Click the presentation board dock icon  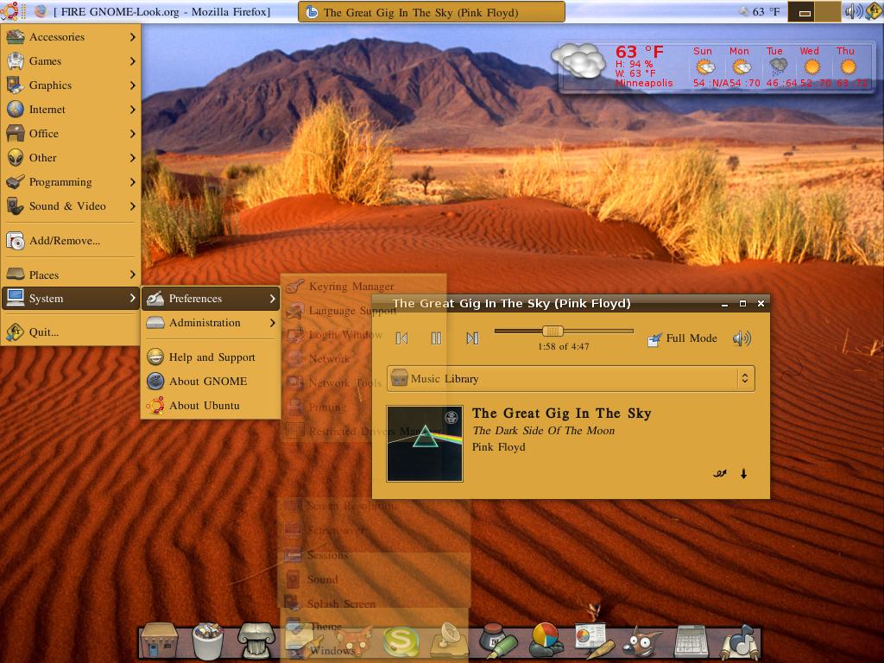point(593,641)
